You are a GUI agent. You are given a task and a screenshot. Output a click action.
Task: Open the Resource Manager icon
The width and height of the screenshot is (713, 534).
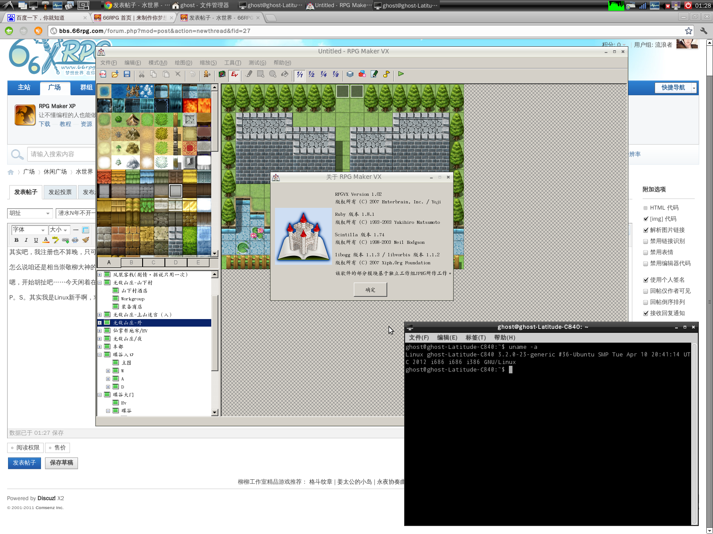click(x=362, y=74)
